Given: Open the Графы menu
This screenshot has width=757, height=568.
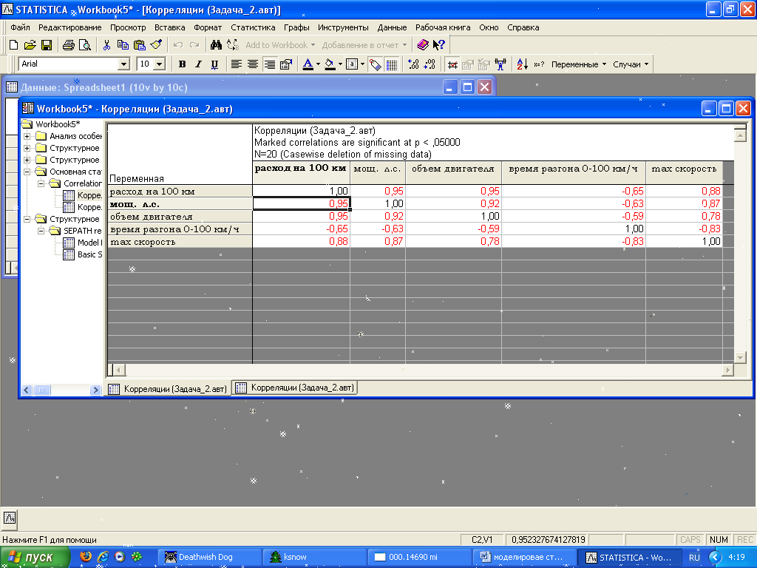Looking at the screenshot, I should [296, 27].
